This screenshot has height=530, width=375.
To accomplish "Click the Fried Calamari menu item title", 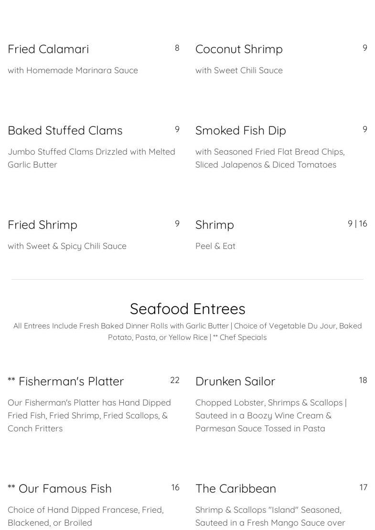I will pos(48,49).
